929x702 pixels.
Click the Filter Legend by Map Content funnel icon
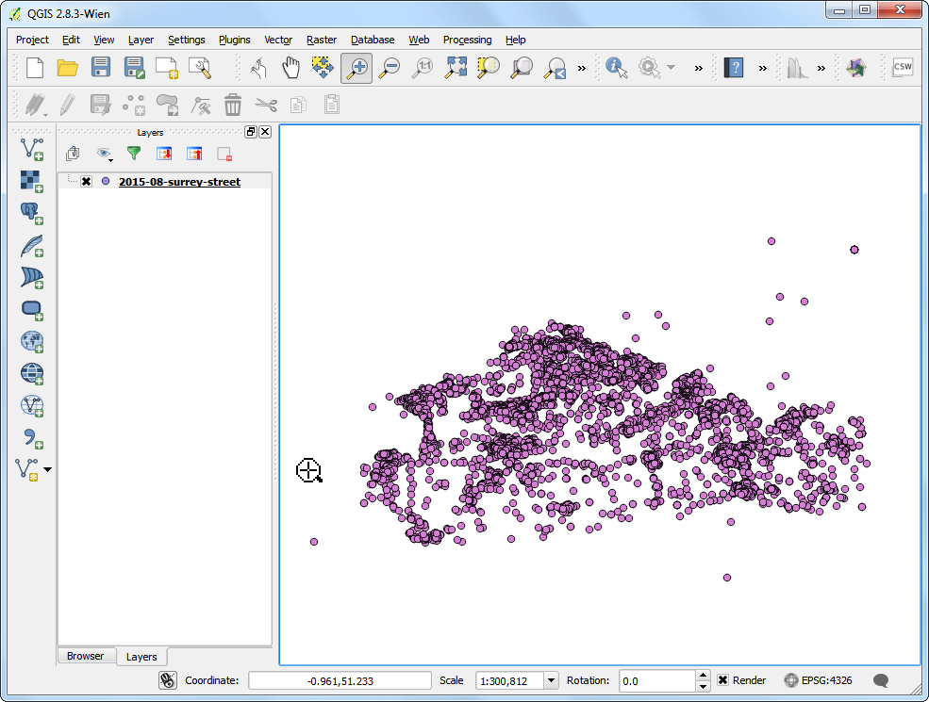pos(134,154)
